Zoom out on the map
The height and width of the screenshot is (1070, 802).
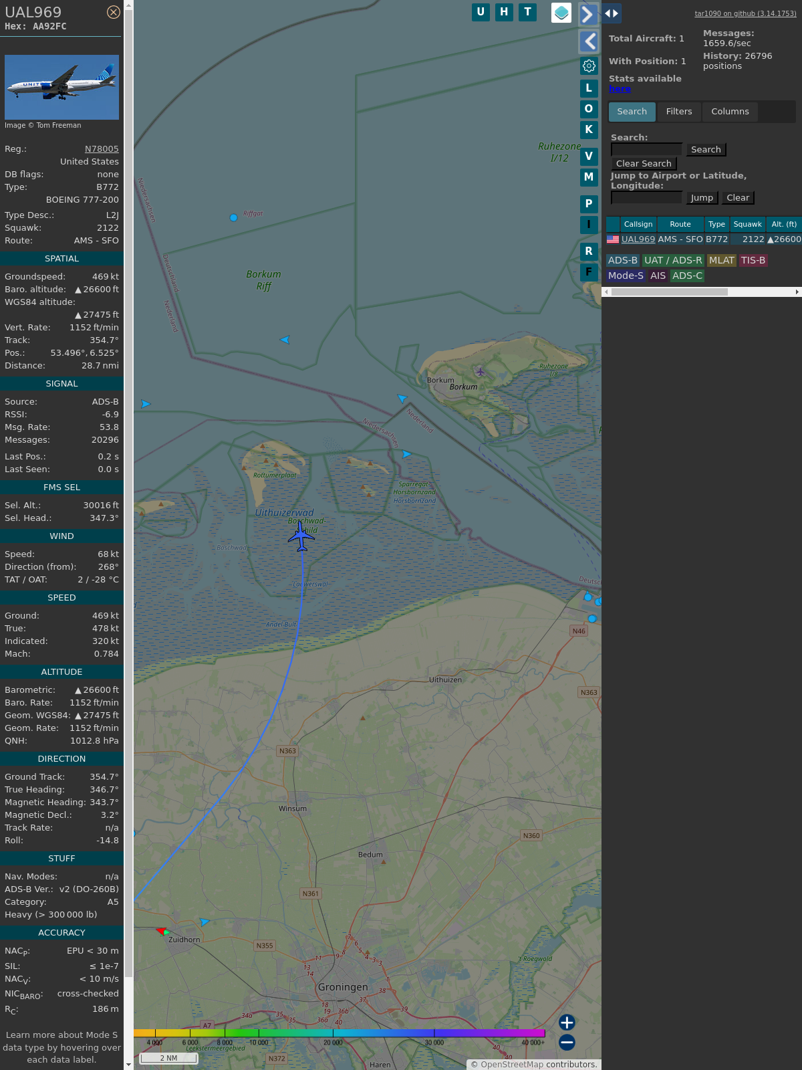(x=567, y=1042)
